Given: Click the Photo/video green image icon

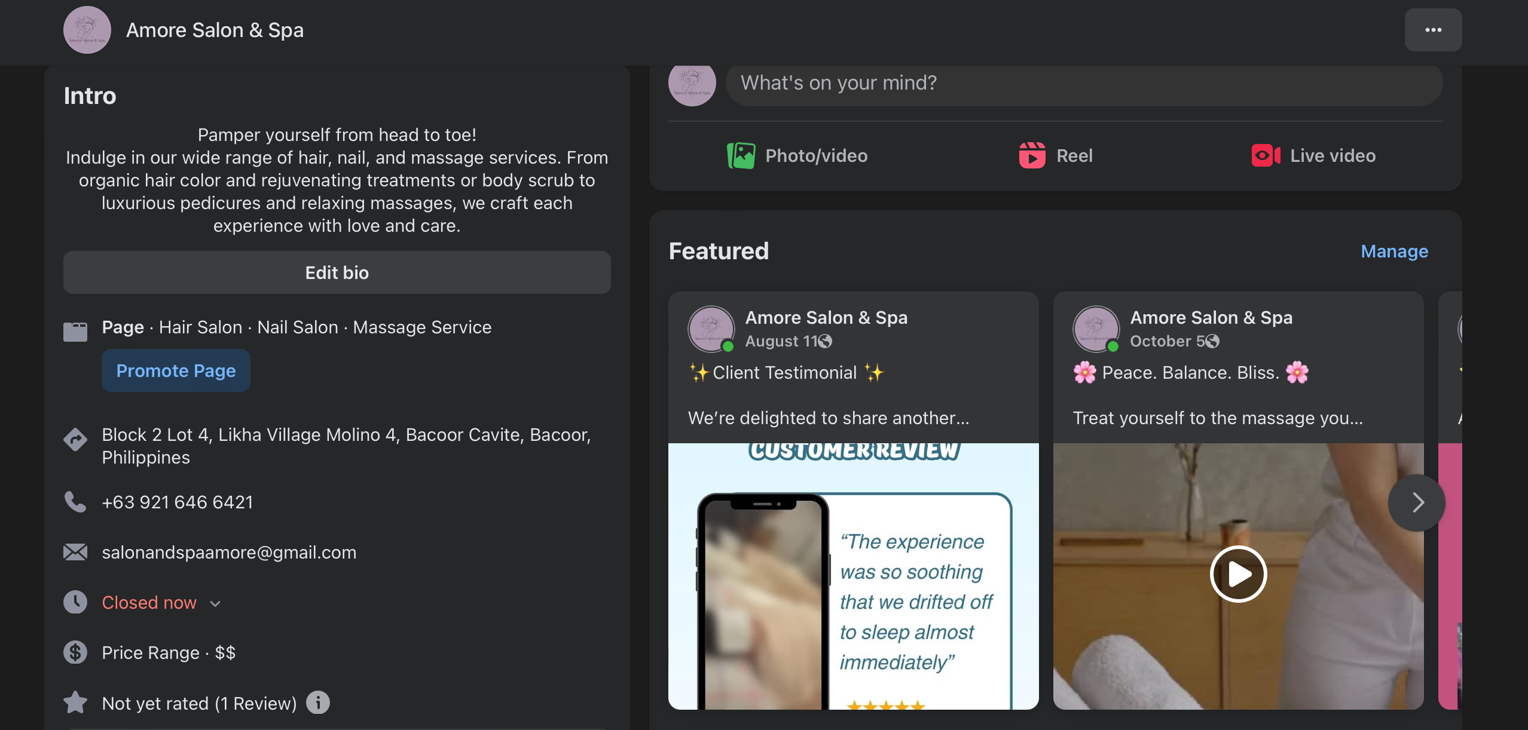Looking at the screenshot, I should [x=741, y=156].
